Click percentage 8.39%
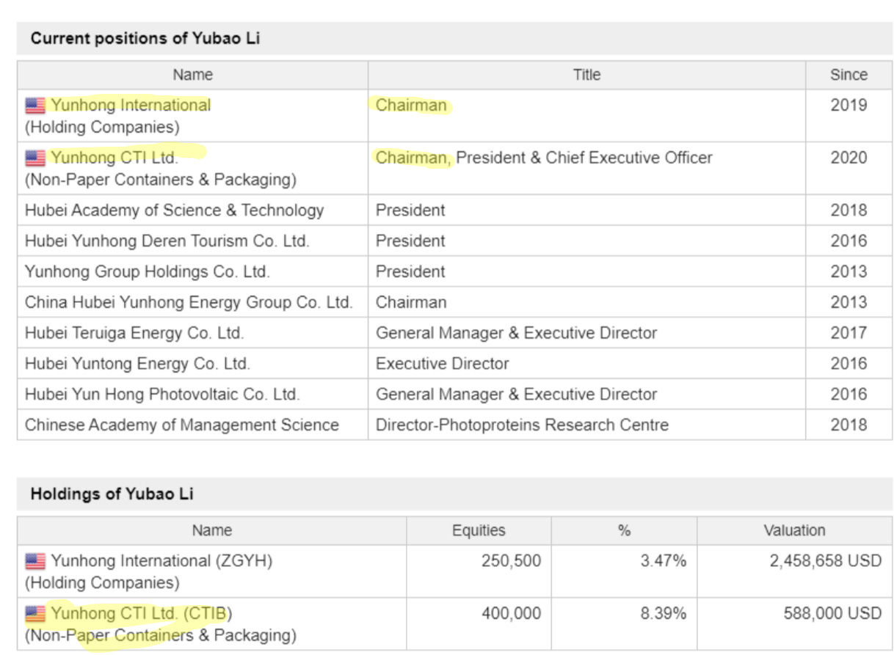This screenshot has height=655, width=894. (x=663, y=613)
